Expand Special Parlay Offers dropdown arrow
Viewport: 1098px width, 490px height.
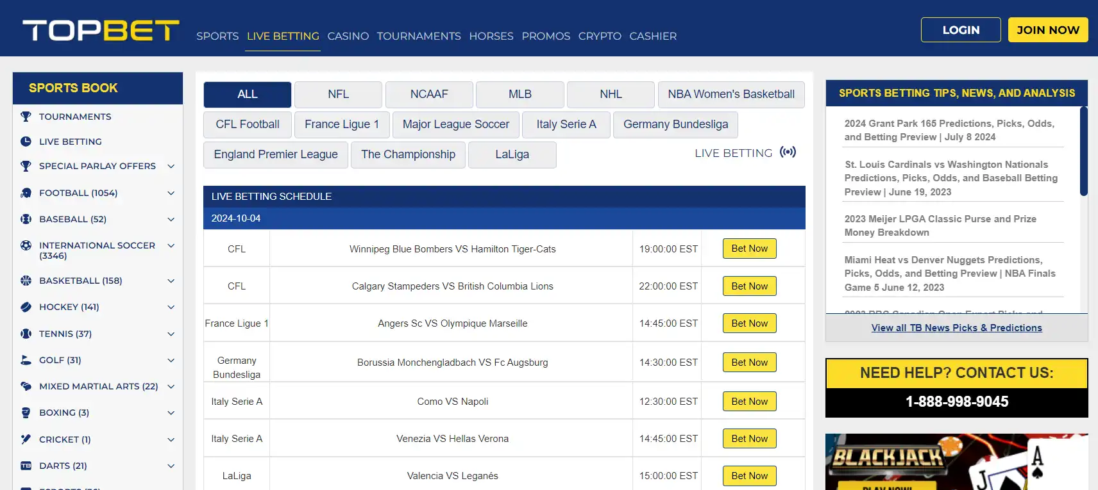[x=171, y=166]
